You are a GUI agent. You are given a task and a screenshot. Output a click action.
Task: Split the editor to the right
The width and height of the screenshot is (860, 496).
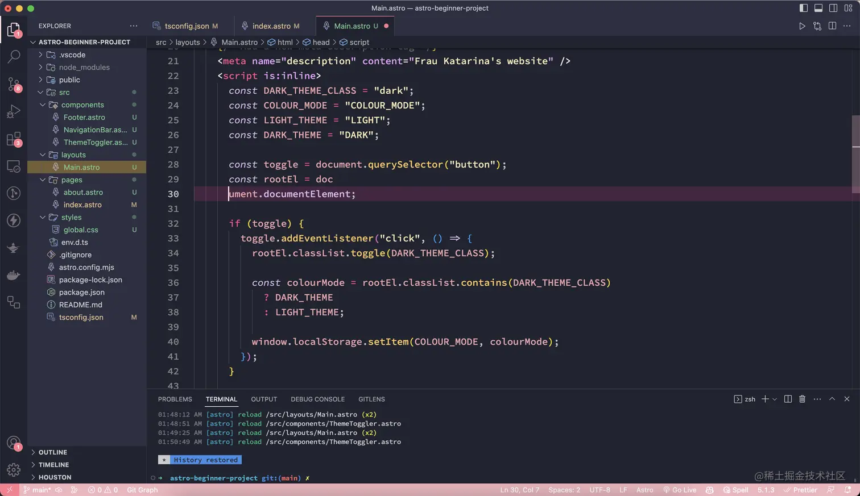pyautogui.click(x=832, y=26)
